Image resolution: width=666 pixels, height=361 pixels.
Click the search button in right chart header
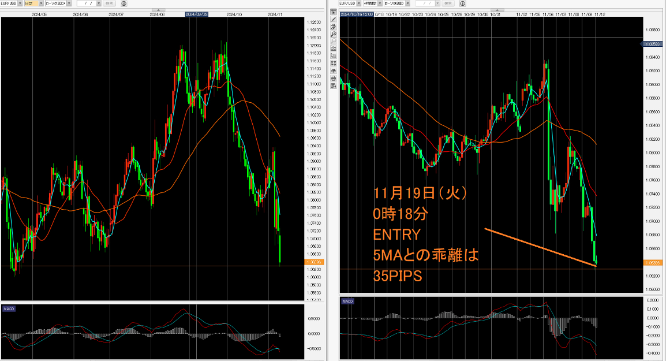click(448, 3)
